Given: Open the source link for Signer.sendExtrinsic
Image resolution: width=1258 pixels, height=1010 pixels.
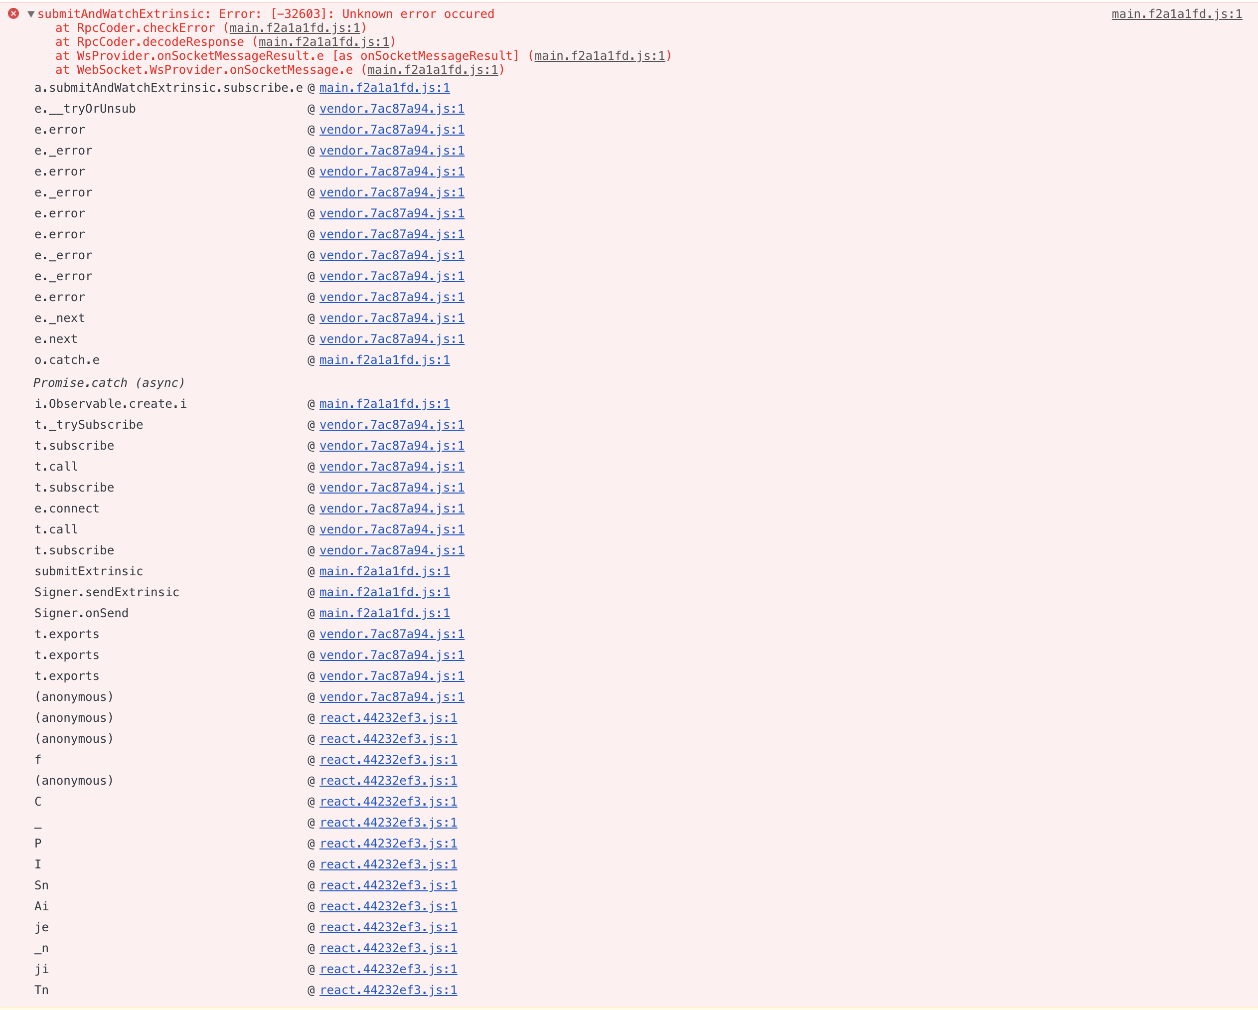Looking at the screenshot, I should tap(384, 593).
